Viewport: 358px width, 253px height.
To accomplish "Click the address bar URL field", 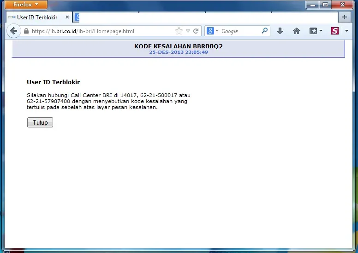I will [x=101, y=31].
